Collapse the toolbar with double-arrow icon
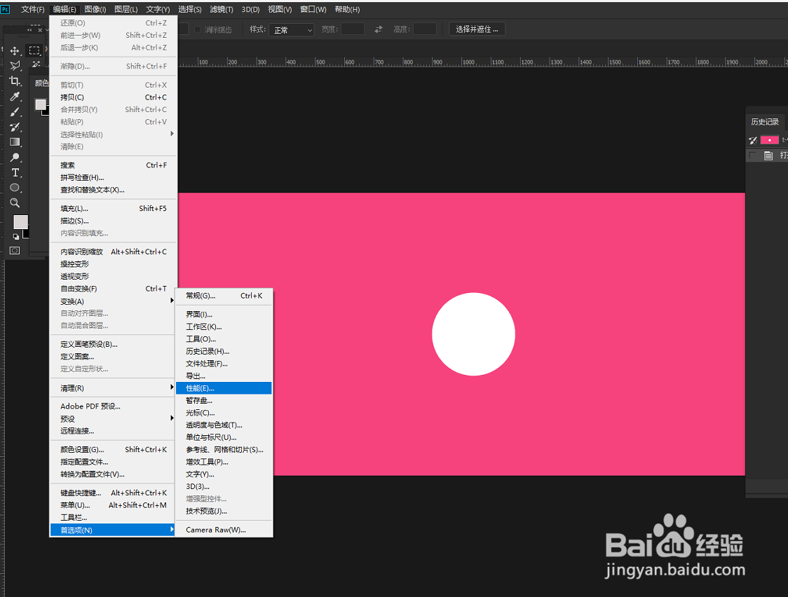The width and height of the screenshot is (788, 597). (29, 30)
